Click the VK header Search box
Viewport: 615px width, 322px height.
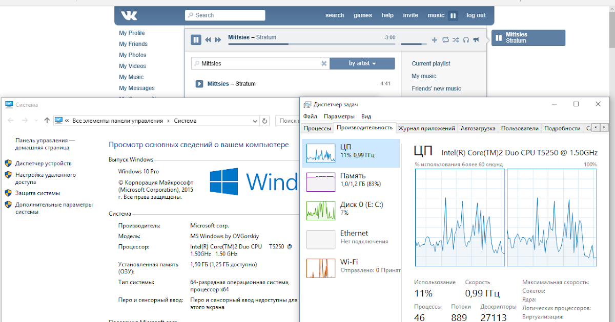click(225, 15)
